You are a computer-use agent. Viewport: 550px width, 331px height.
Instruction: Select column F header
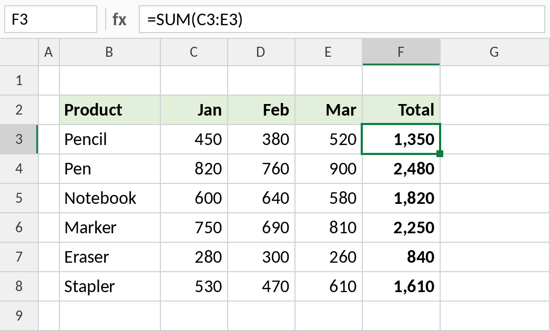(x=401, y=52)
